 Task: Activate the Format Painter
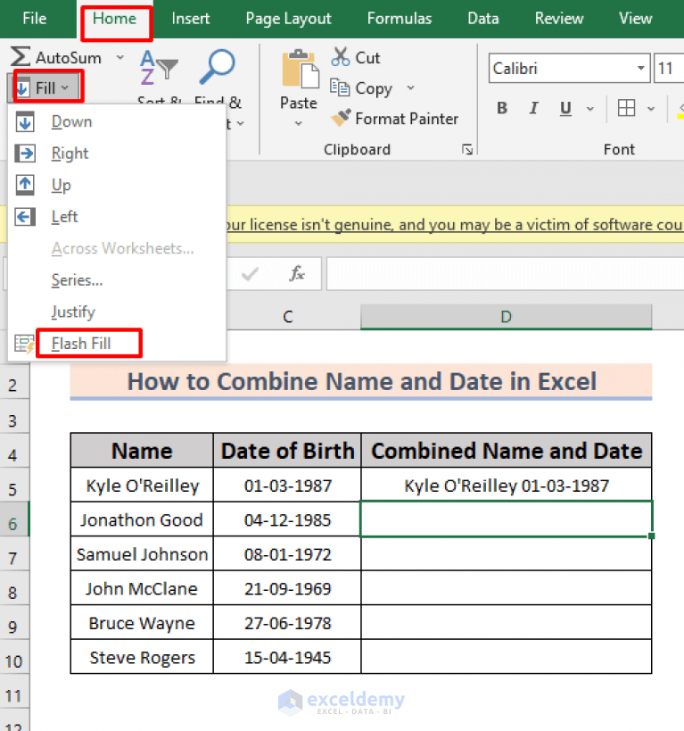tap(394, 119)
